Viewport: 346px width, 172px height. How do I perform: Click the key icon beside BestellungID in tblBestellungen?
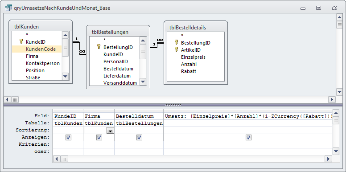[x=99, y=46]
